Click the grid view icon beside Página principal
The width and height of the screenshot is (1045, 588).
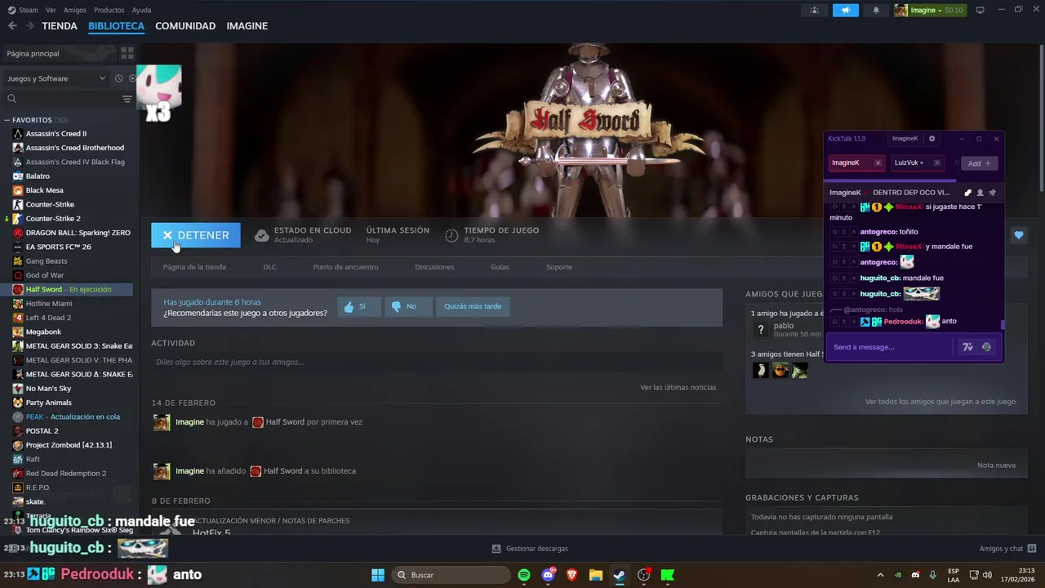point(127,53)
